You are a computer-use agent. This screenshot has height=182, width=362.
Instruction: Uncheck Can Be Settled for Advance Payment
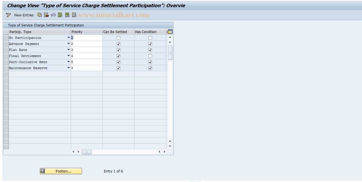118,44
